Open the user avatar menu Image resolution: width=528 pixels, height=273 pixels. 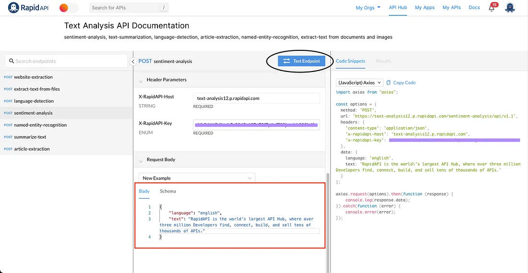coord(510,7)
